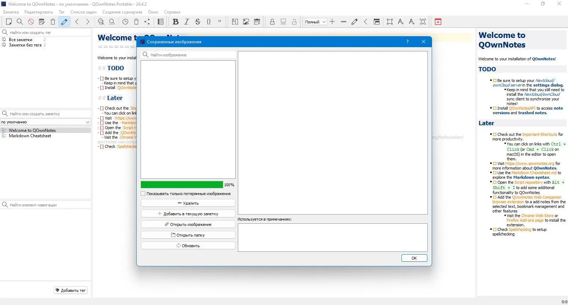
Task: Open the 'Редактировать' menu
Action: click(x=39, y=12)
